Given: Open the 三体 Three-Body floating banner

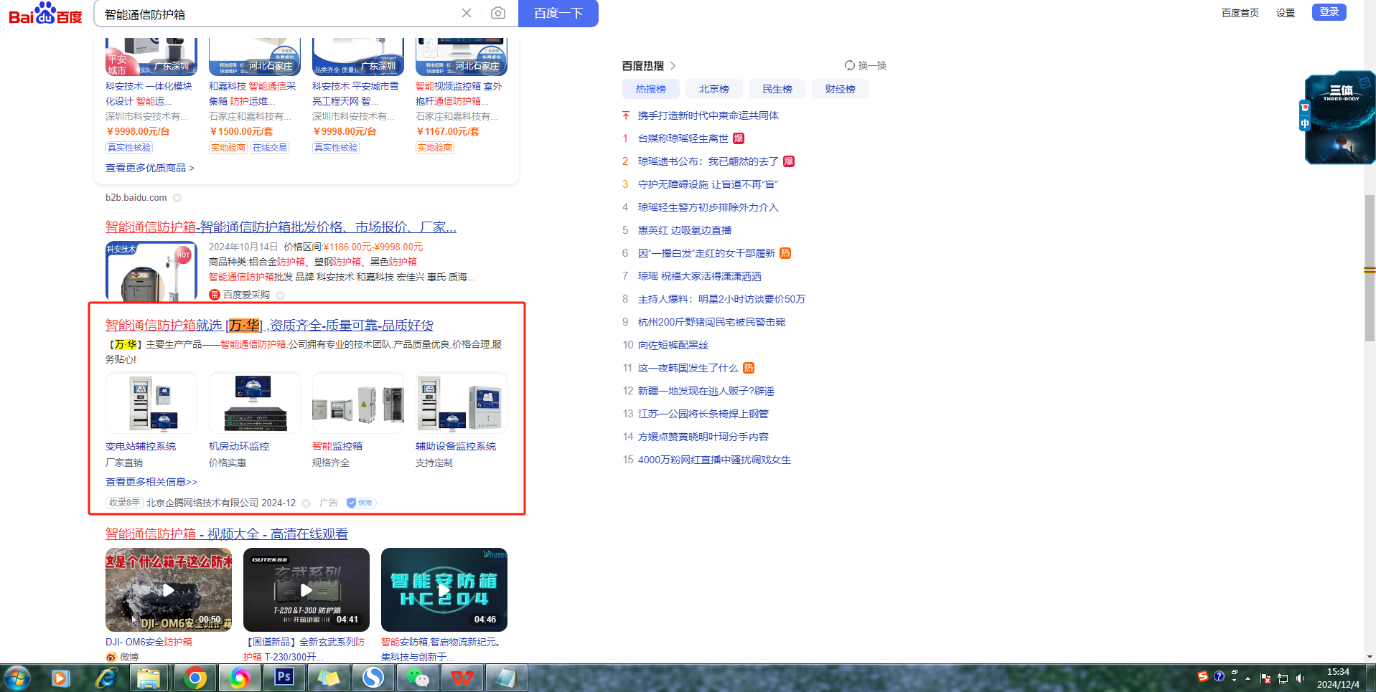Looking at the screenshot, I should click(1339, 118).
